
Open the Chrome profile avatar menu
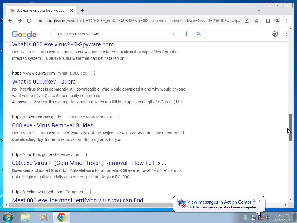[277, 21]
